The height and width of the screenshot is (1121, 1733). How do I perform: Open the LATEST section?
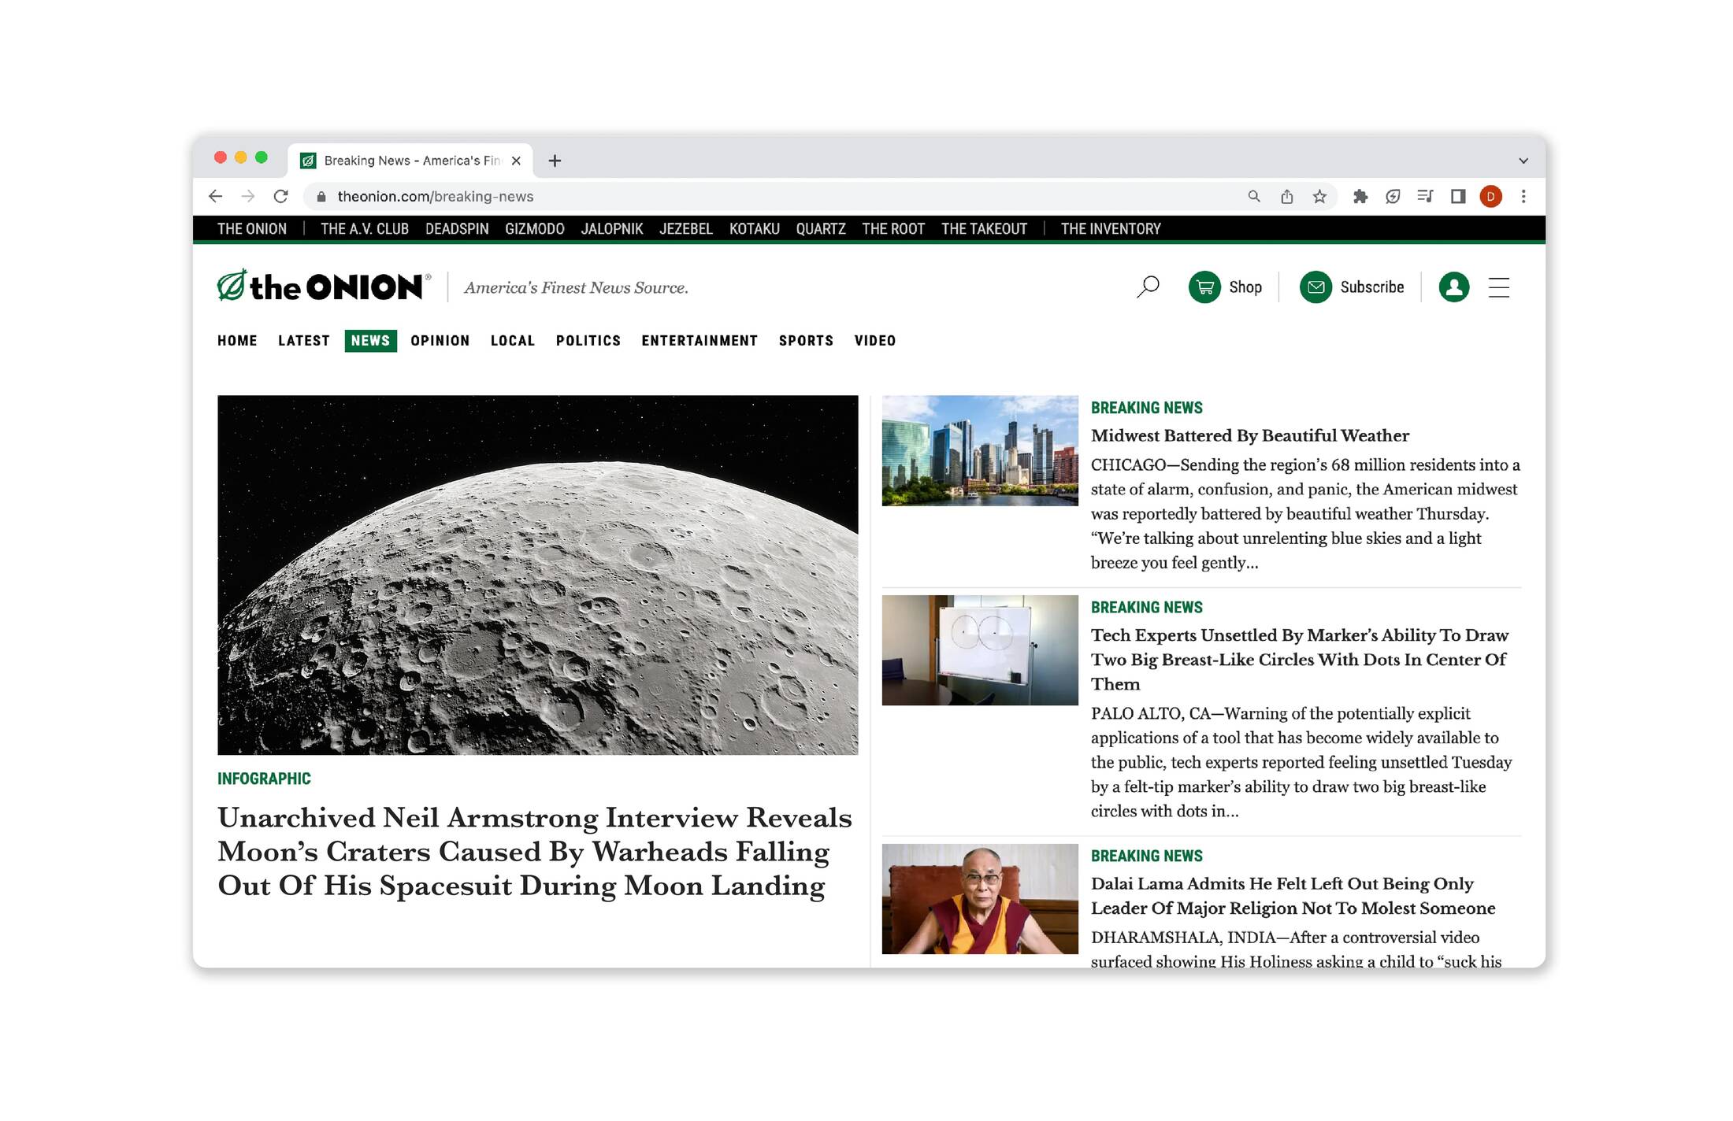(x=303, y=341)
